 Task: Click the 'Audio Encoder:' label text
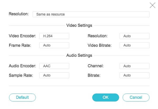coord(22,66)
